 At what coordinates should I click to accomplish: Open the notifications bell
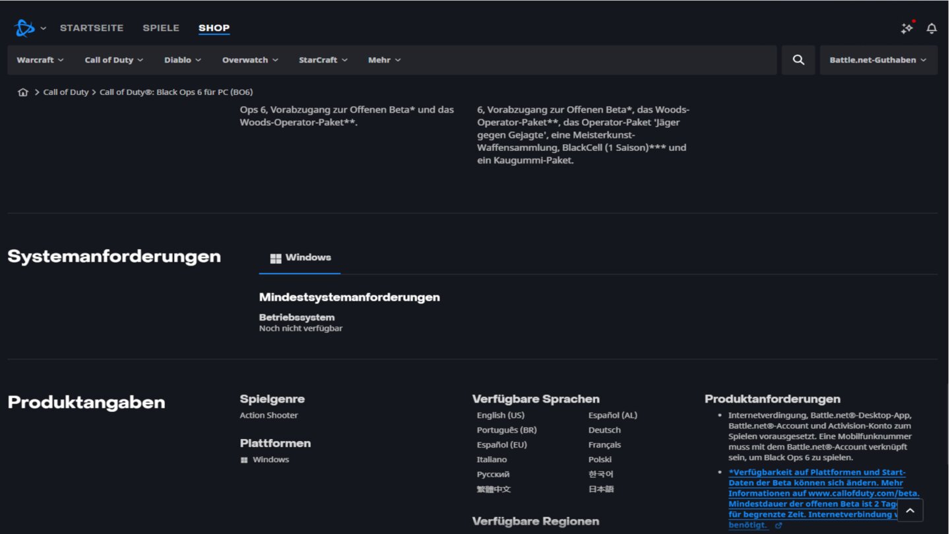point(932,28)
